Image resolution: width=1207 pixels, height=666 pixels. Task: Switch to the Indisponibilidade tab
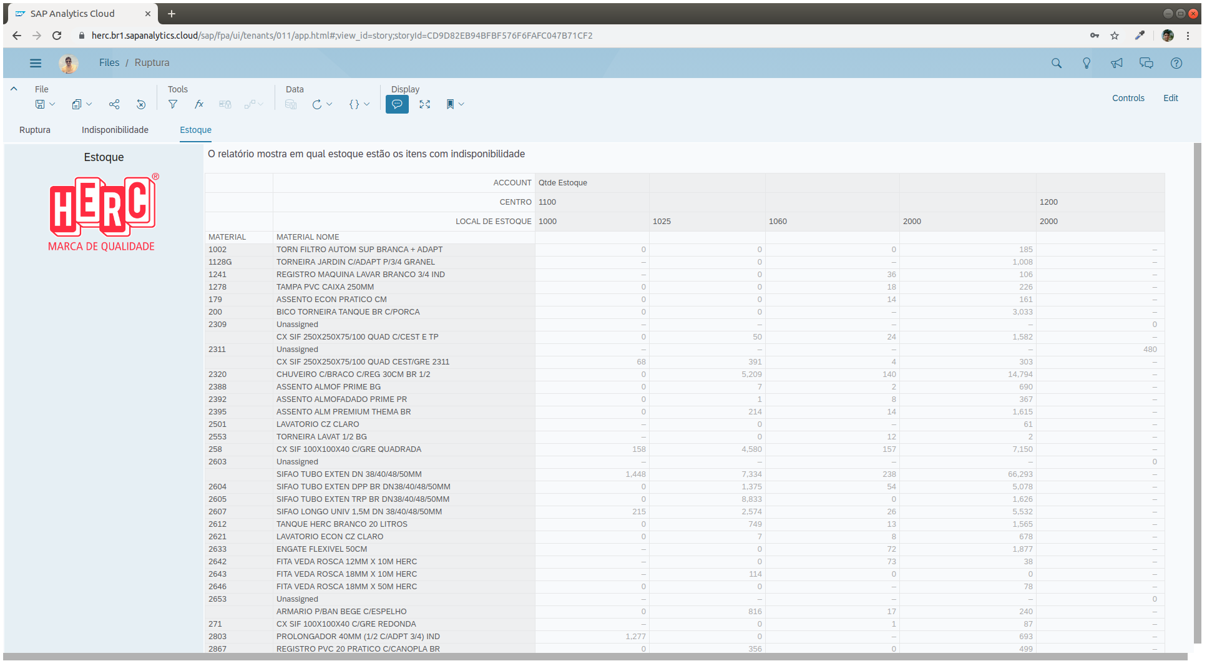115,130
